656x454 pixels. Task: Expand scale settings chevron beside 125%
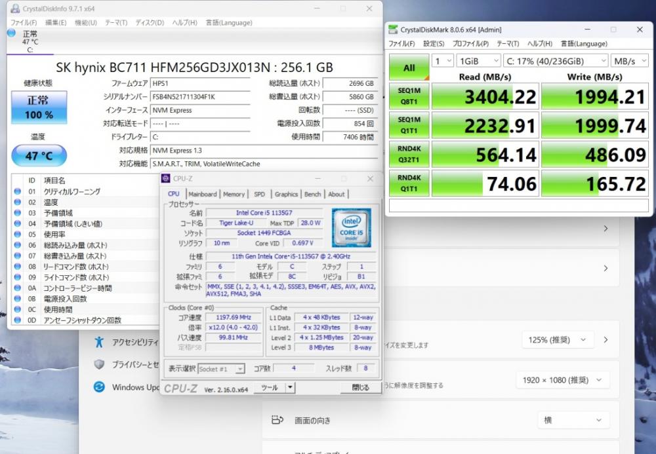(605, 339)
